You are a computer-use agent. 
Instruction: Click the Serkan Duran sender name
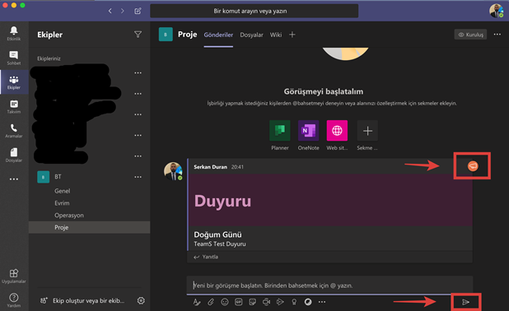210,167
